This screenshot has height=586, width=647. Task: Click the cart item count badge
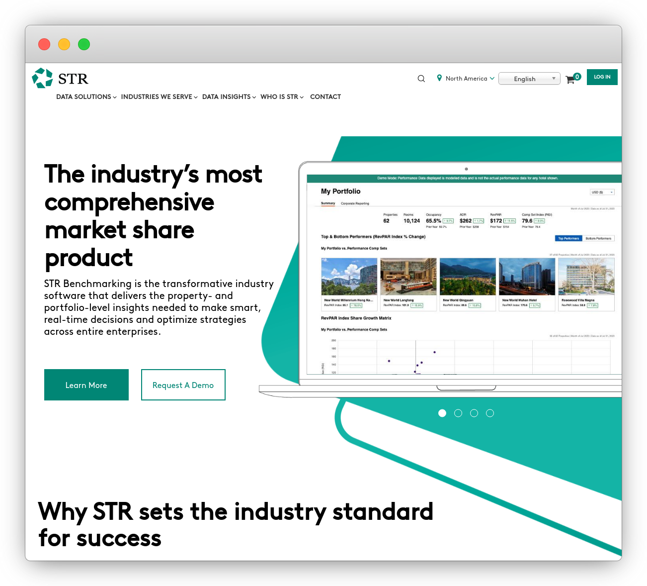pyautogui.click(x=577, y=77)
